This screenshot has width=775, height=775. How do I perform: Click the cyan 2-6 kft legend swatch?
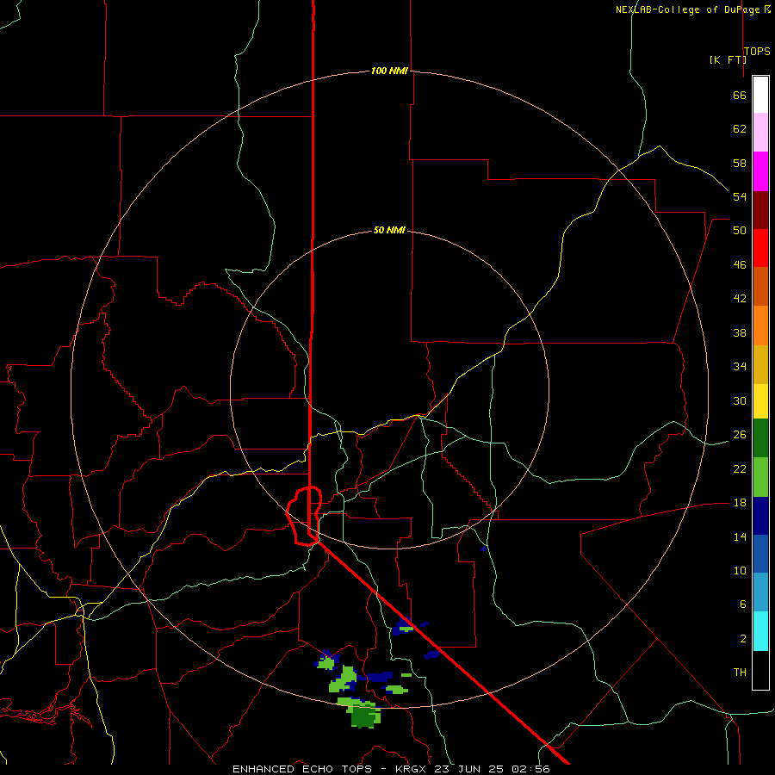coord(760,631)
